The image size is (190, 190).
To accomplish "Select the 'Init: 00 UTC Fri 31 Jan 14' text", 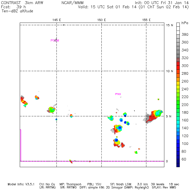I will pos(162,3).
